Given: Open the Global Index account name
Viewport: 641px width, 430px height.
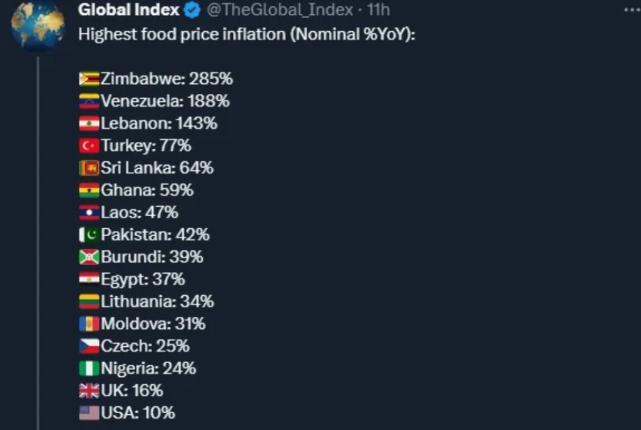Looking at the screenshot, I should tap(128, 10).
